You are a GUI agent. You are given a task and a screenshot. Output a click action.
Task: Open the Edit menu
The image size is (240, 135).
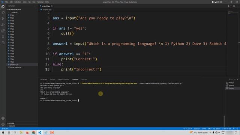[11, 2]
